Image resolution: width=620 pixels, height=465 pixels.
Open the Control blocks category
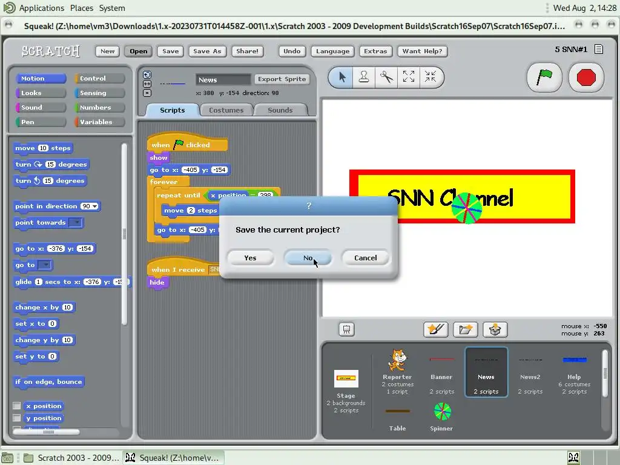tap(100, 78)
